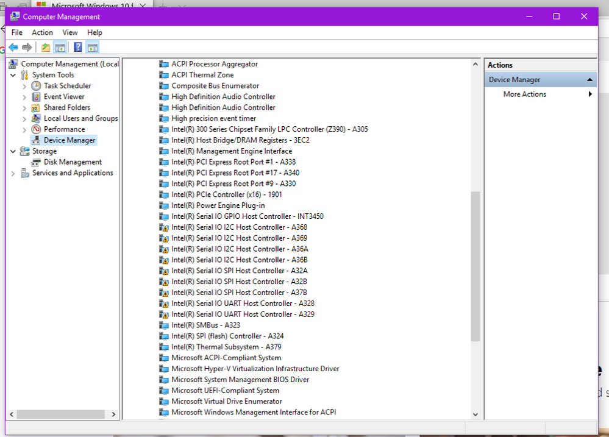This screenshot has height=437, width=609.
Task: Expand the Services and Applications node
Action: [13, 173]
